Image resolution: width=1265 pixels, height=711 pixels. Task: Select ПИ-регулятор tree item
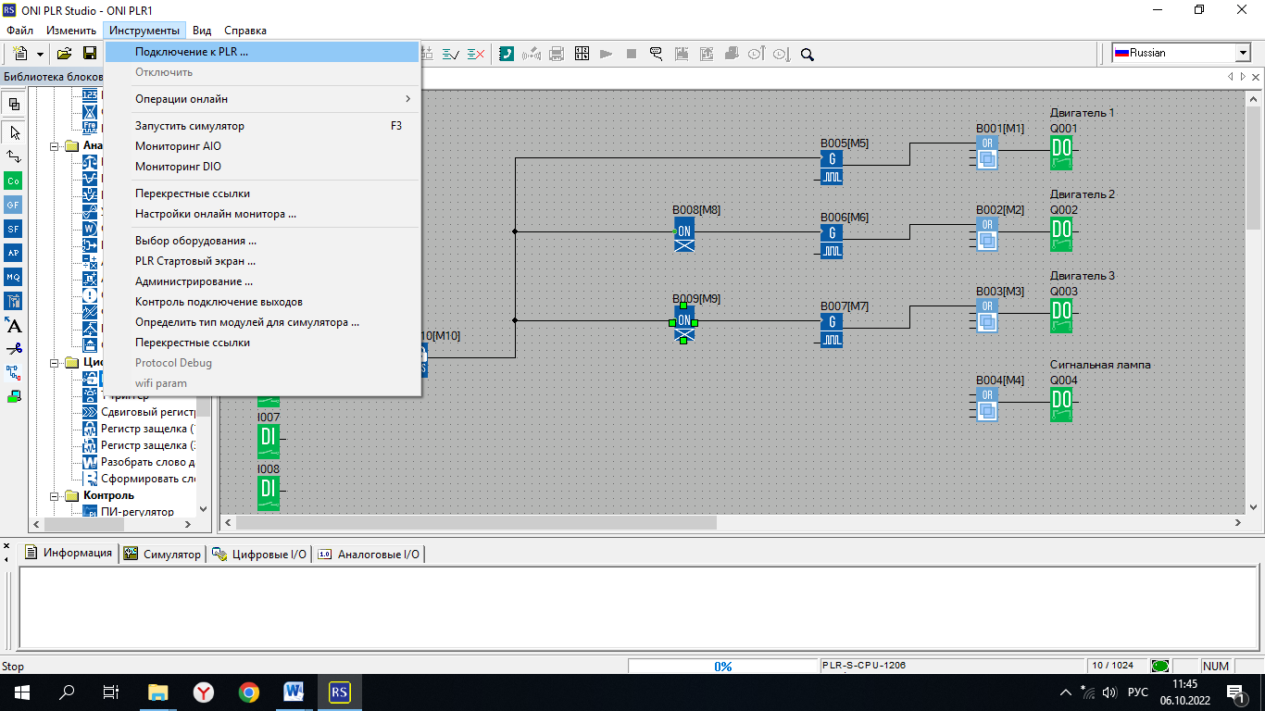coord(137,512)
